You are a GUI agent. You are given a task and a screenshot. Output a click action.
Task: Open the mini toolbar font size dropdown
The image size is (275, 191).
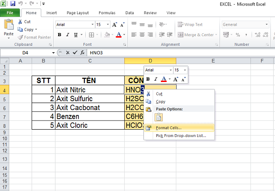[185, 70]
